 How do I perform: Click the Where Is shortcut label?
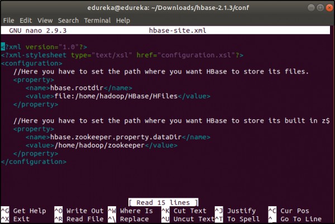click(x=136, y=211)
